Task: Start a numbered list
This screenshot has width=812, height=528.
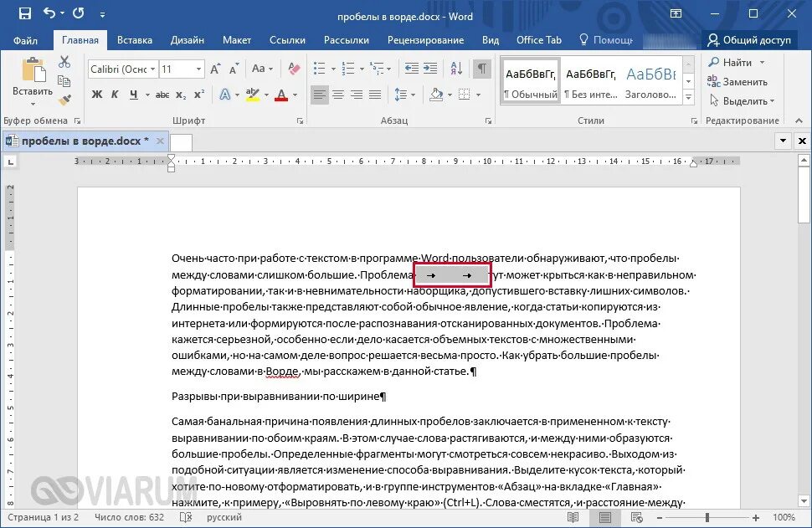Action: coord(348,69)
